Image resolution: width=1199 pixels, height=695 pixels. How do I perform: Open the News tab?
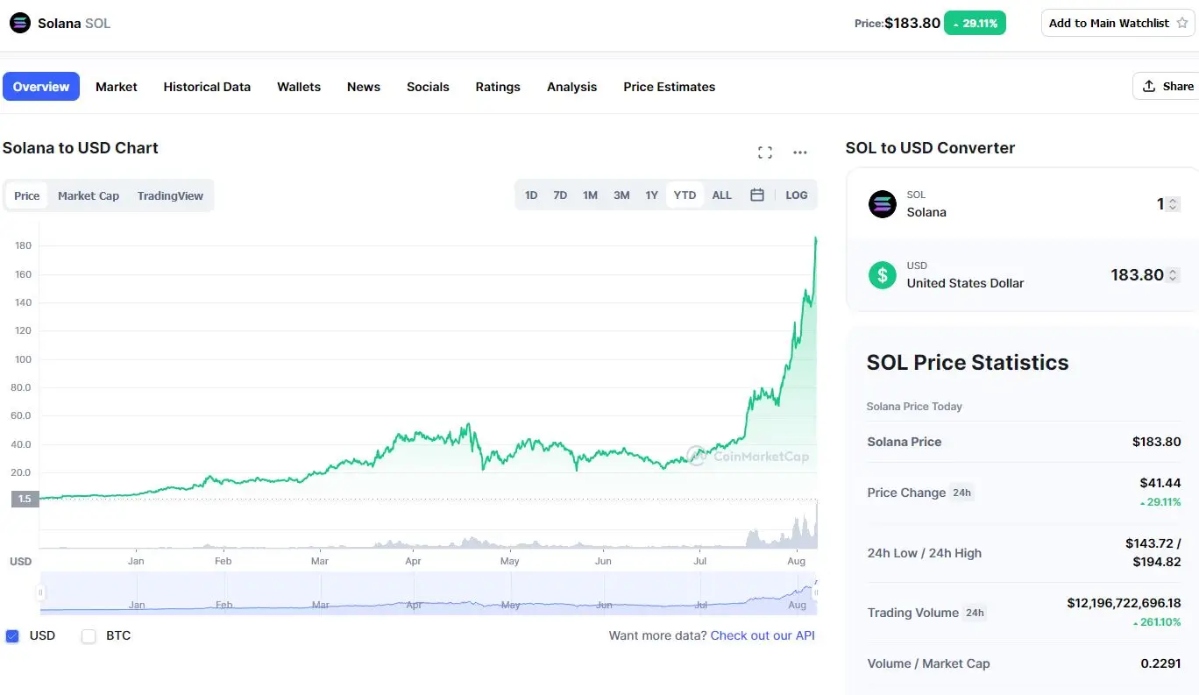[364, 87]
